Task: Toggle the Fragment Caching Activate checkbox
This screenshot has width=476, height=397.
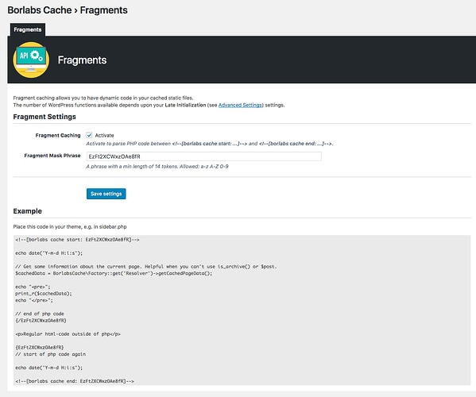Action: click(x=89, y=135)
